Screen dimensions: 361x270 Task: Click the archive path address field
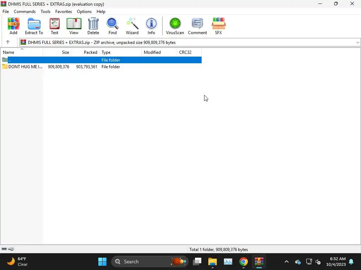coord(190,43)
